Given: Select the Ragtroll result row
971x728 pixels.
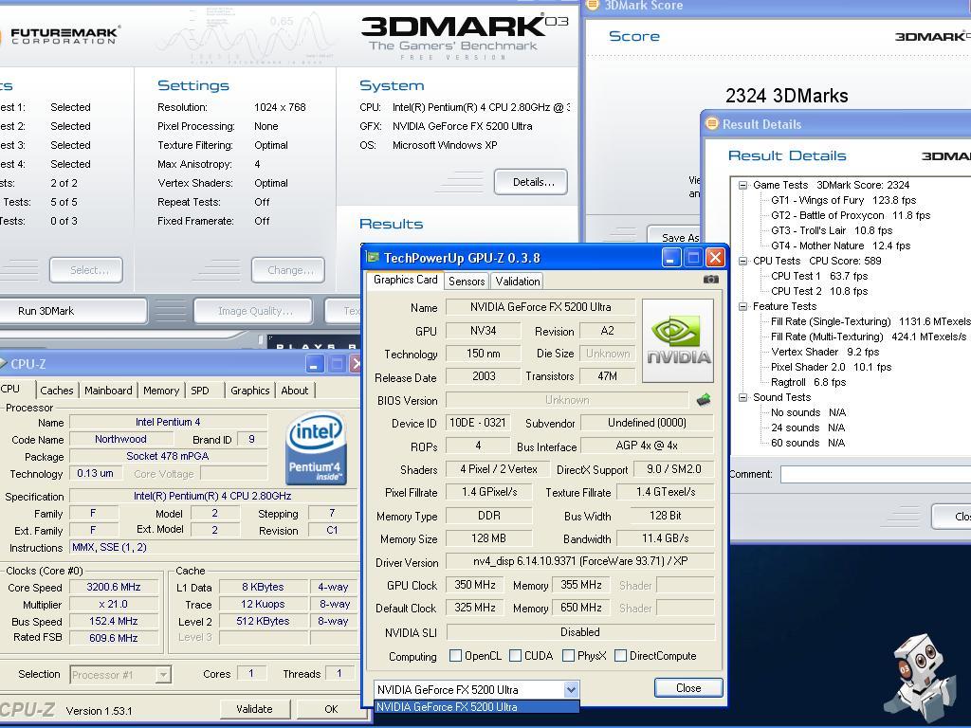Looking at the screenshot, I should point(808,382).
